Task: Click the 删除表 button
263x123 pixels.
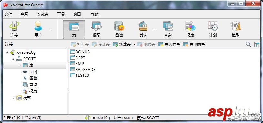Action: pos(146,44)
